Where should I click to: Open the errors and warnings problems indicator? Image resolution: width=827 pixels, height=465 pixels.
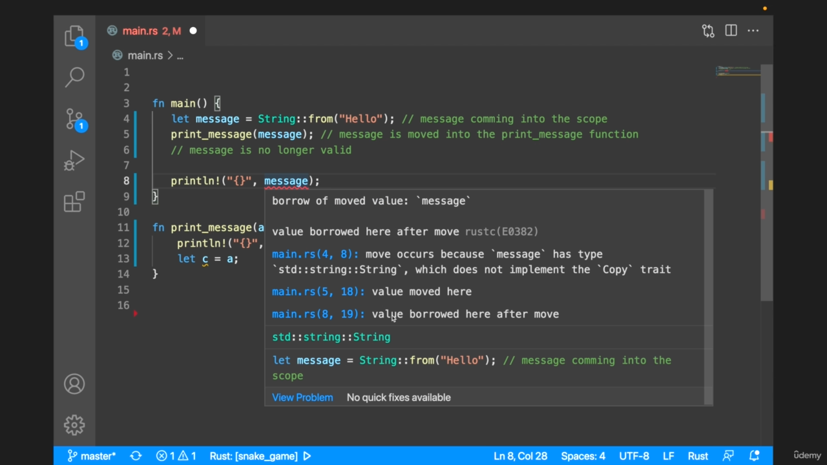[x=176, y=456]
